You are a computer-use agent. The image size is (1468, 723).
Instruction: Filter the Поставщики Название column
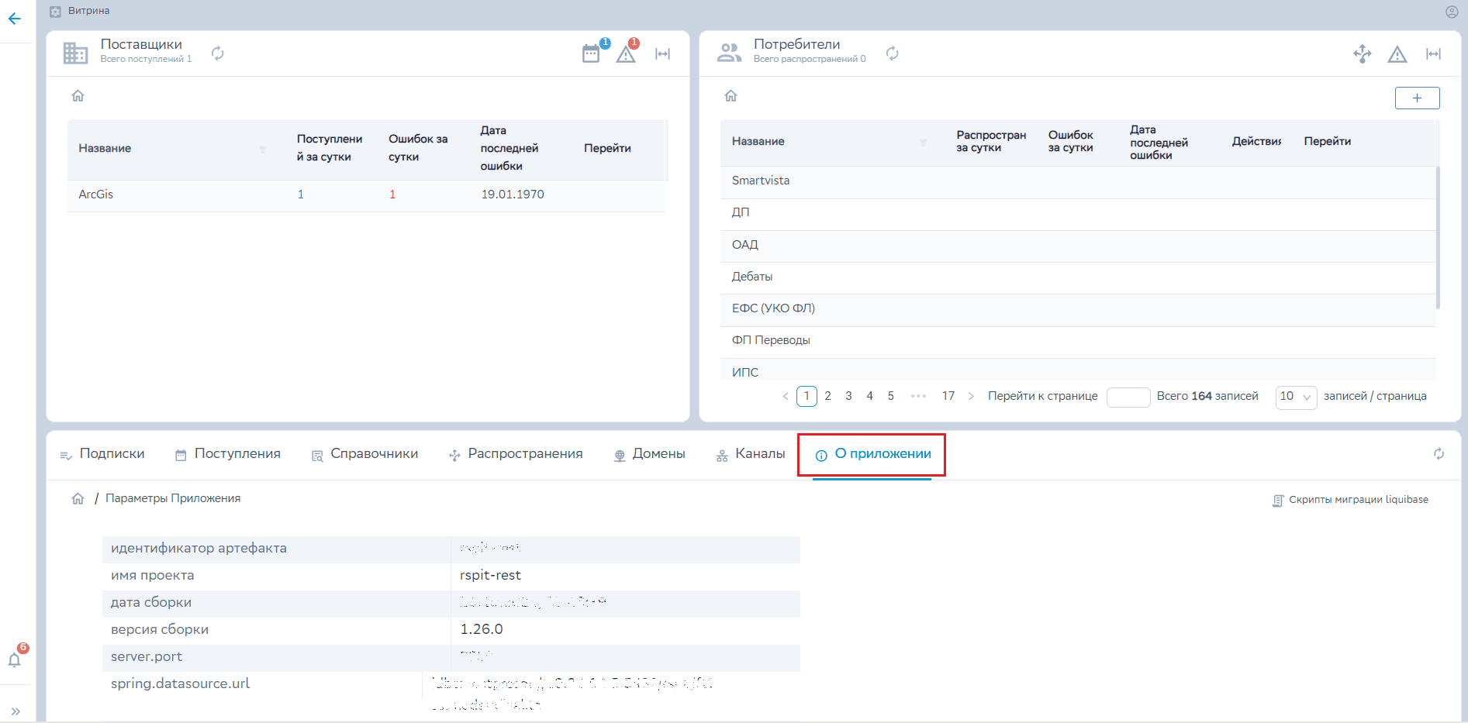pyautogui.click(x=263, y=150)
